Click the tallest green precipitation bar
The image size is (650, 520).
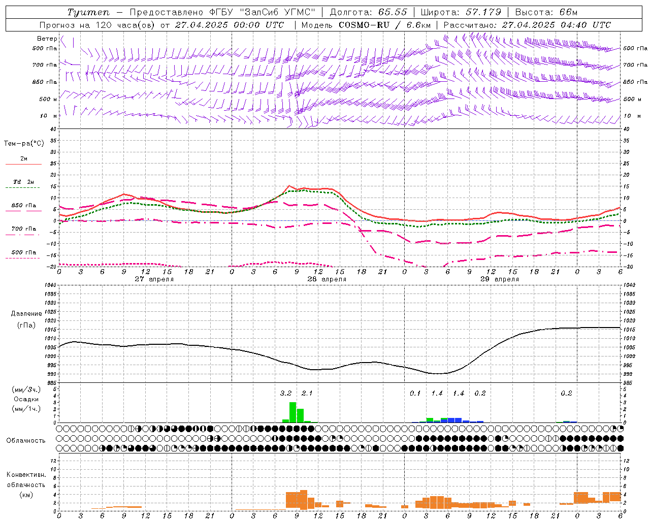point(293,412)
